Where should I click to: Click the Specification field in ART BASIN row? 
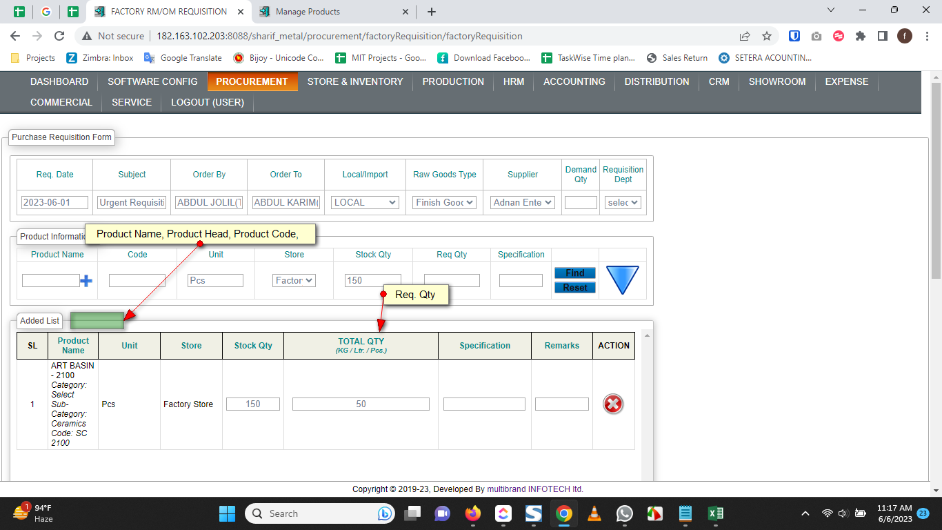(x=484, y=404)
